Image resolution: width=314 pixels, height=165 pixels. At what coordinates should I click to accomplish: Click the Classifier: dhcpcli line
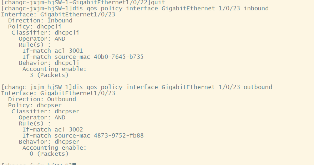(x=45, y=32)
